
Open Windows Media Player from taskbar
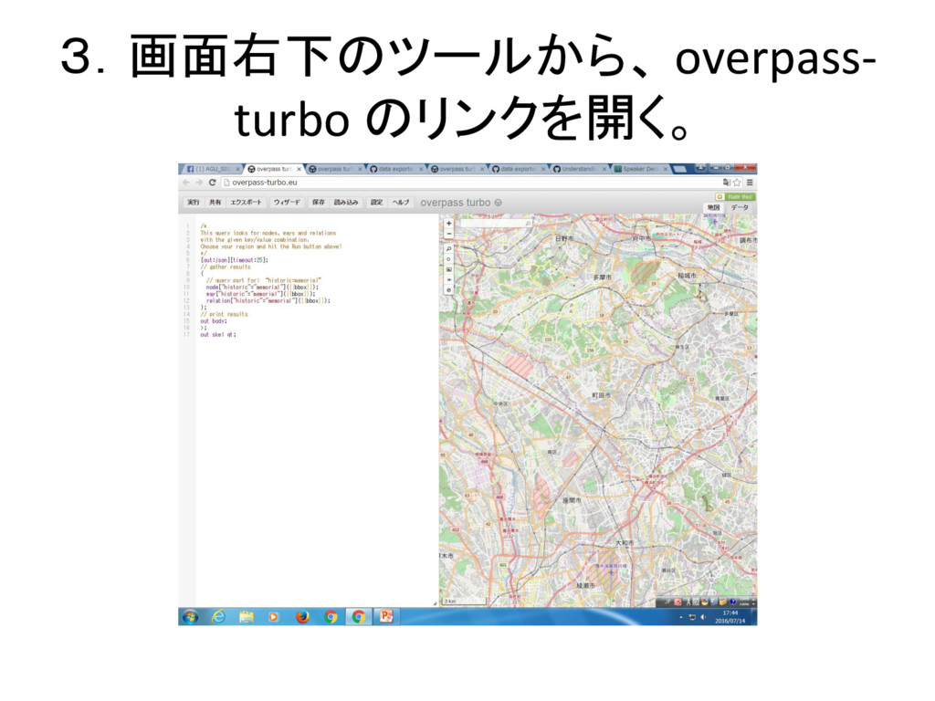(x=274, y=617)
